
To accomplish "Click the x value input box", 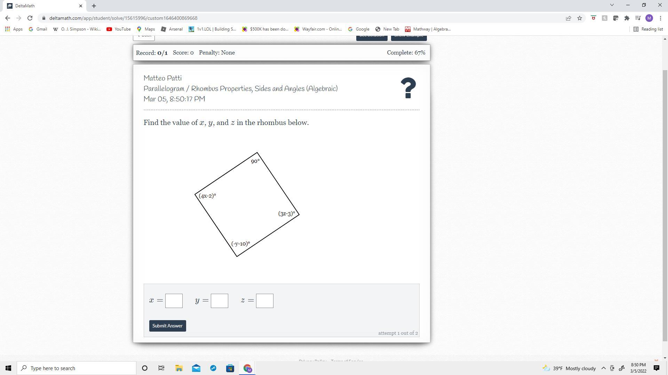I will pyautogui.click(x=174, y=301).
